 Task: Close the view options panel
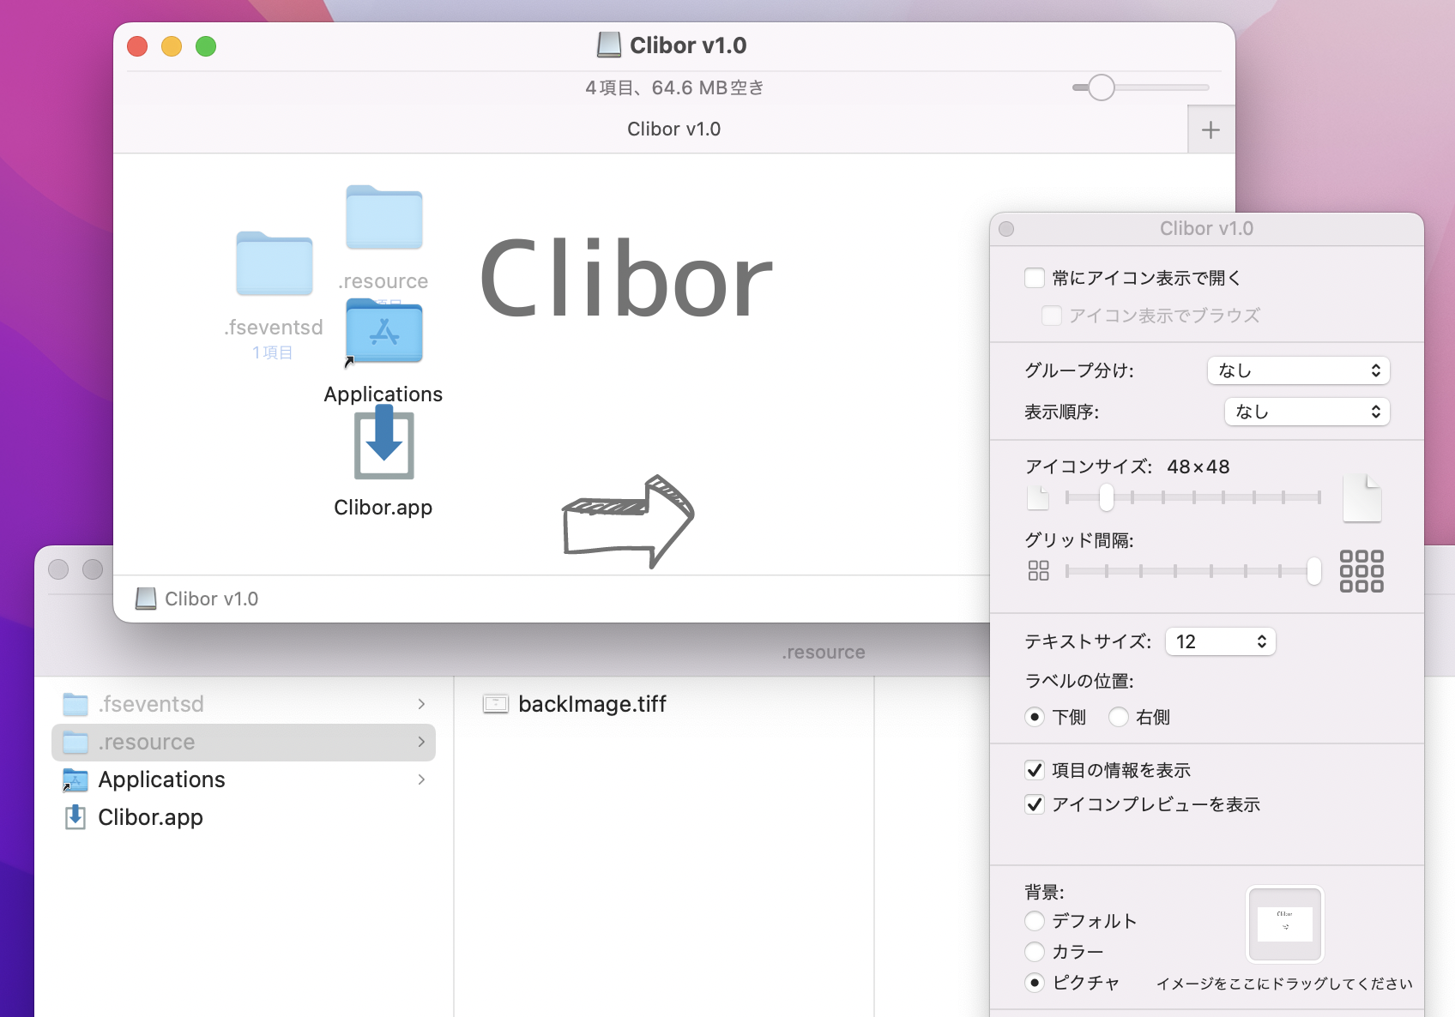[x=1007, y=229]
